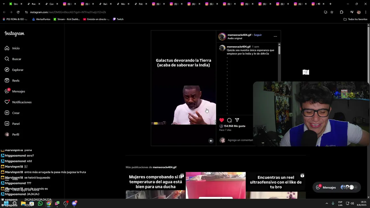Click memeoracle404.gif avatar in post header

tap(222, 36)
